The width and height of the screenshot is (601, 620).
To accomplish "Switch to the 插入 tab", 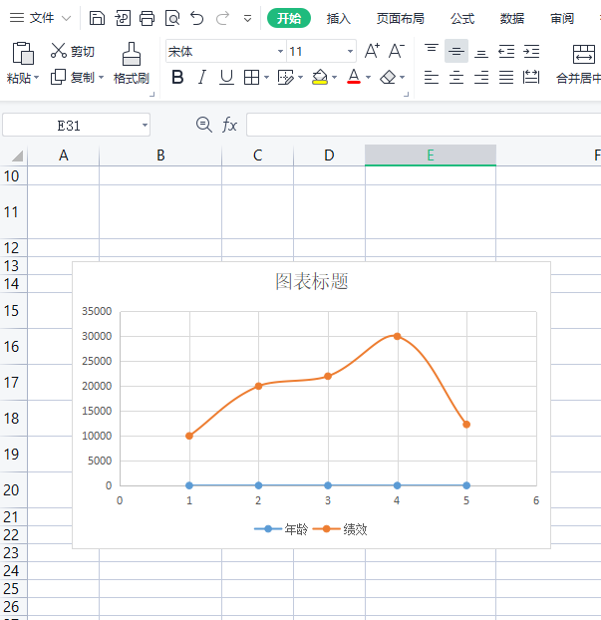I will point(339,18).
